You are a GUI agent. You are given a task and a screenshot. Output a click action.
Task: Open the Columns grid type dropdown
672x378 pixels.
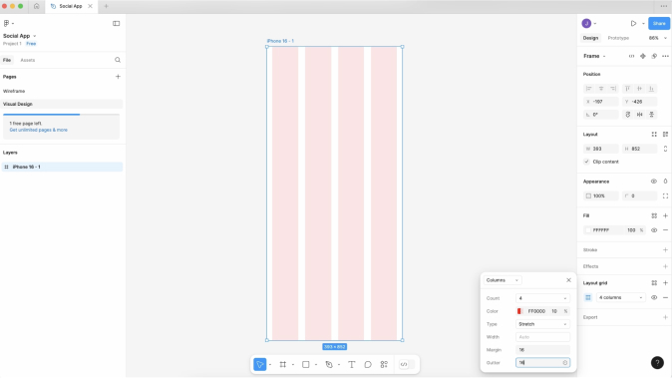coord(503,280)
